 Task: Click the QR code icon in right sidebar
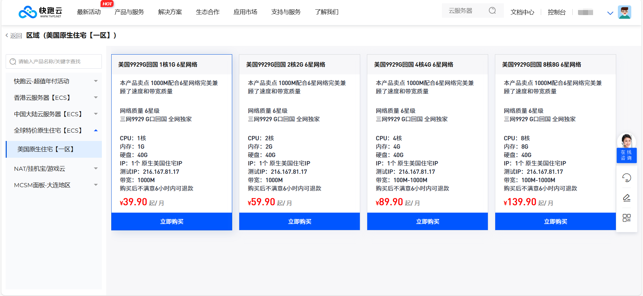point(626,218)
